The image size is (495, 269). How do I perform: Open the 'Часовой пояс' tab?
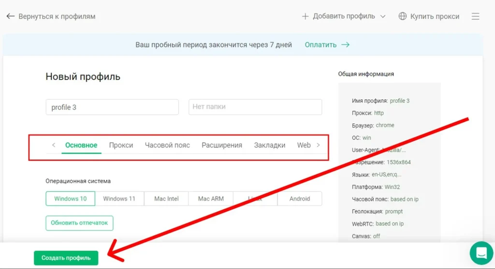(167, 145)
